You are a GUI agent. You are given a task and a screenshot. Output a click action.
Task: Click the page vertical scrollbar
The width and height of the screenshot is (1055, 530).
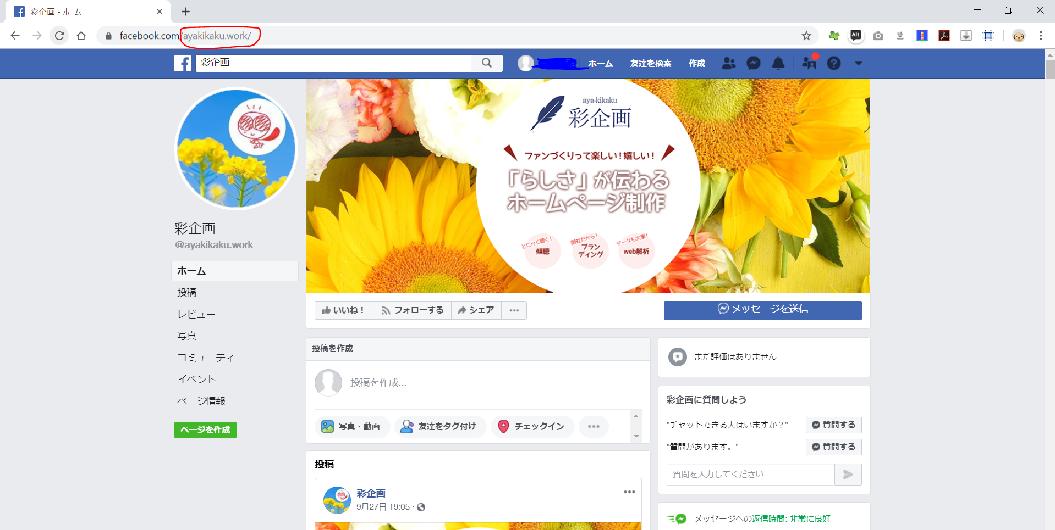pos(1049,69)
